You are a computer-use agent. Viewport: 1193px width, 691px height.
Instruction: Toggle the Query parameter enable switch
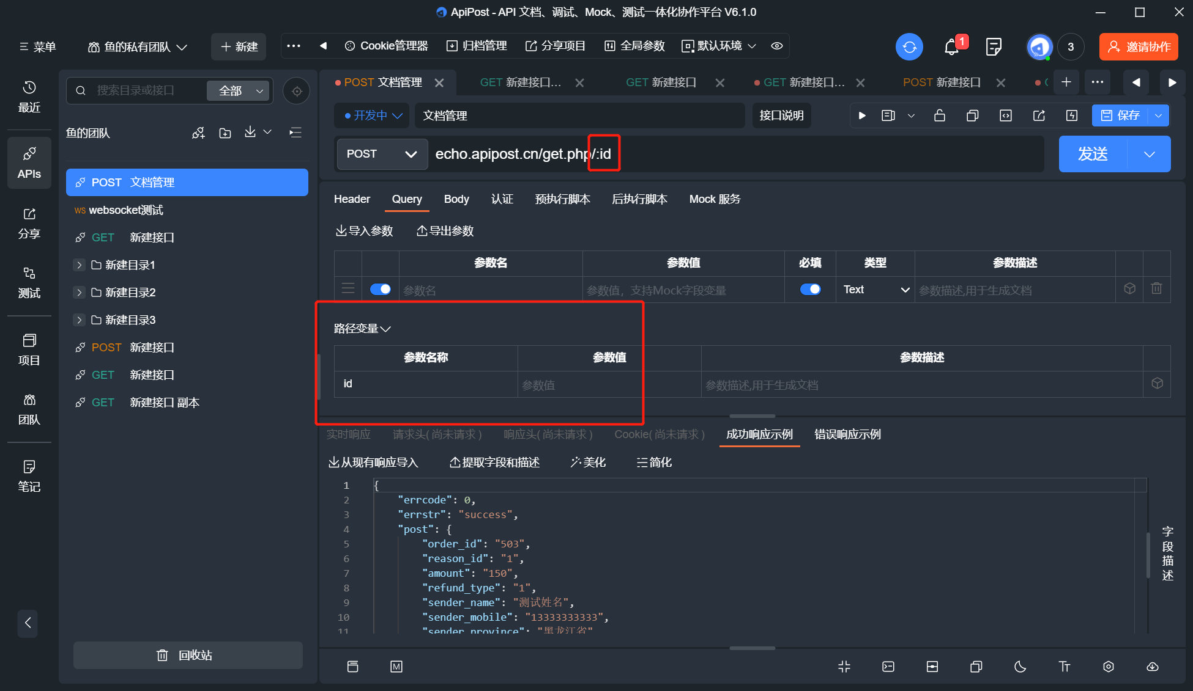[x=381, y=289]
